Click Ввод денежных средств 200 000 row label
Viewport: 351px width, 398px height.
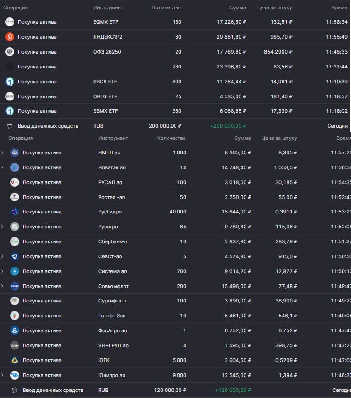coord(48,126)
